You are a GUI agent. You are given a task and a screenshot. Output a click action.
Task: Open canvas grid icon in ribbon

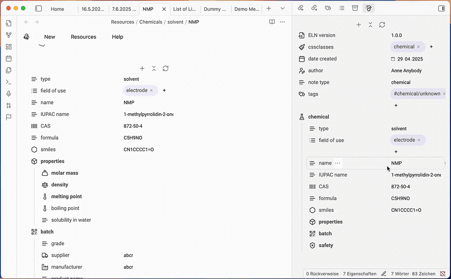[9, 47]
